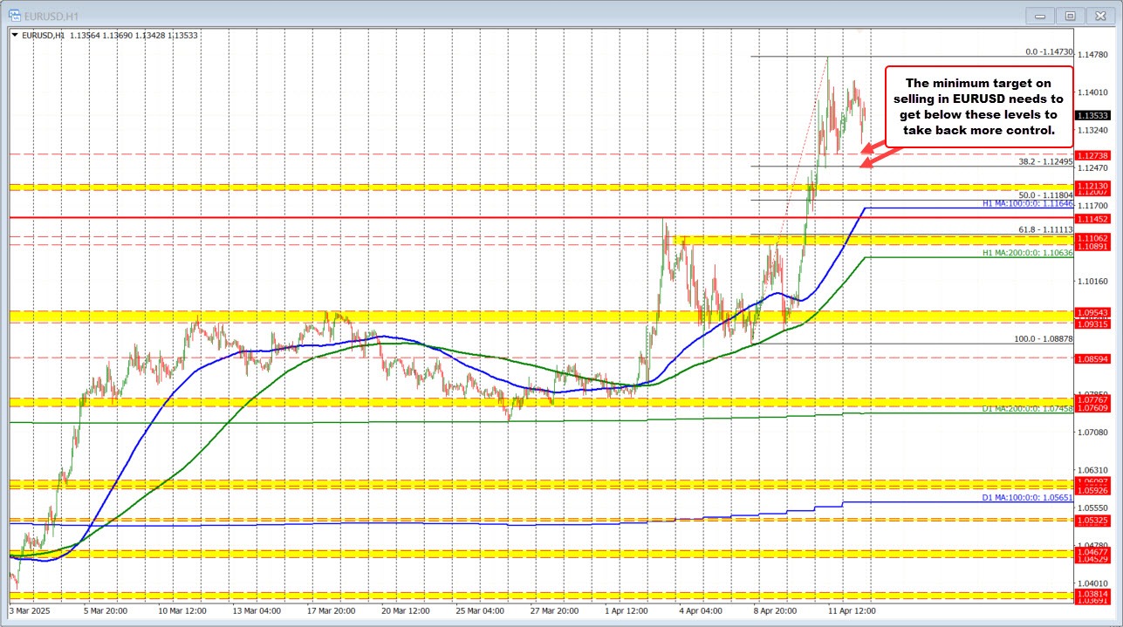Select the red arrow pointing at 1.12738 level
The height and width of the screenshot is (627, 1123).
(868, 151)
